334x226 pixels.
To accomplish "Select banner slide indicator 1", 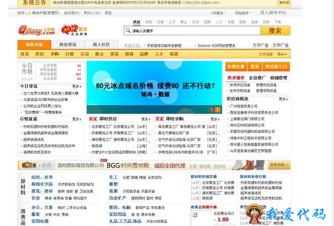I will point(211,110).
